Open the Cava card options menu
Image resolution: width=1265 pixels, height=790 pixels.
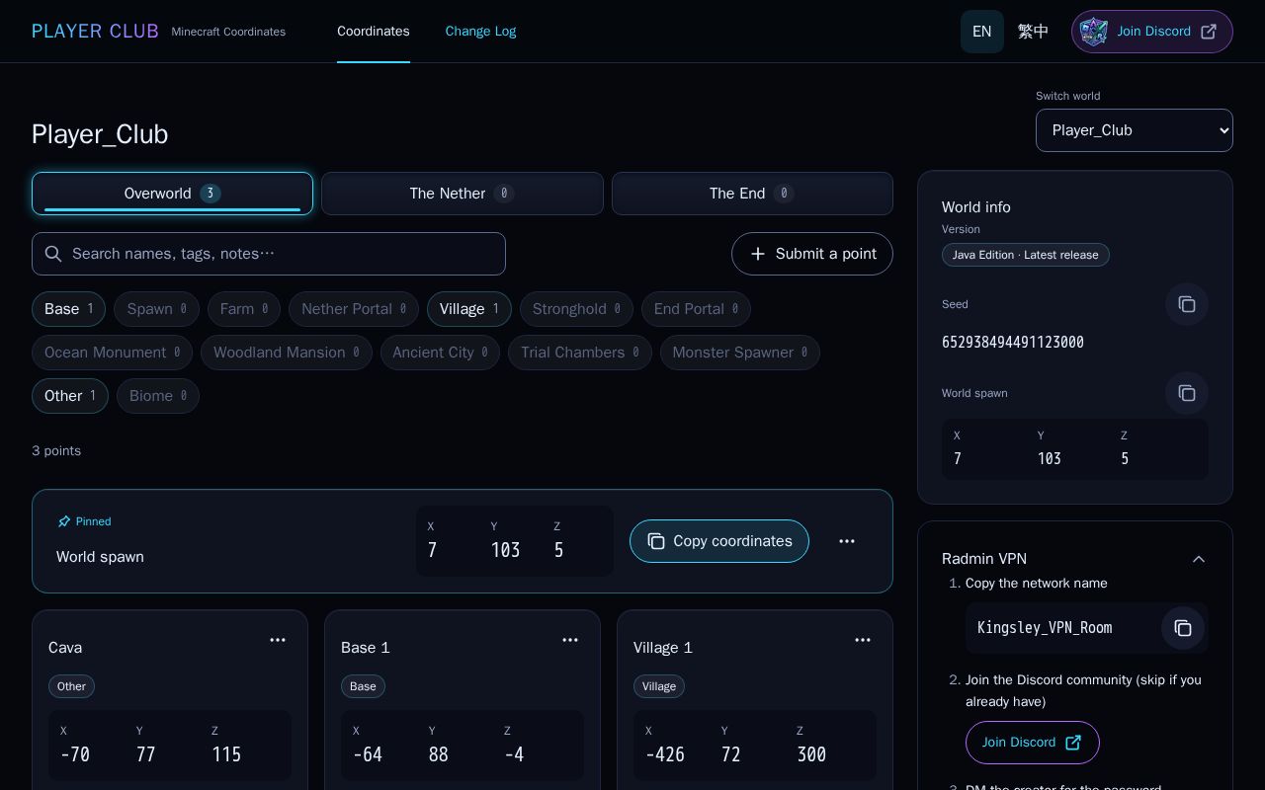click(x=278, y=640)
